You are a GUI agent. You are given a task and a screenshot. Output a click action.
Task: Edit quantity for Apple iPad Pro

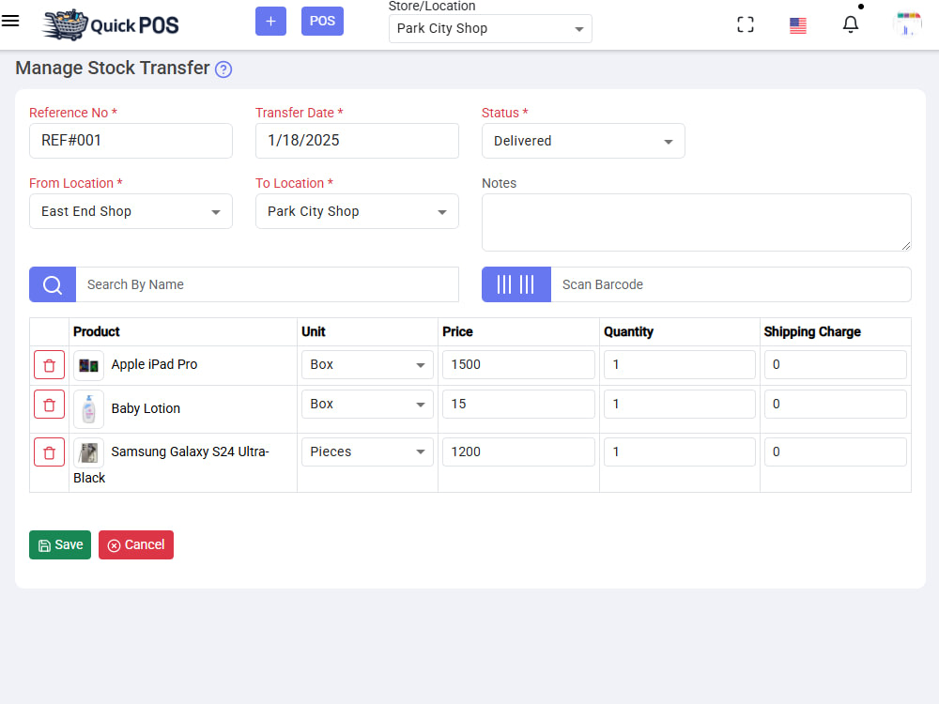[680, 364]
